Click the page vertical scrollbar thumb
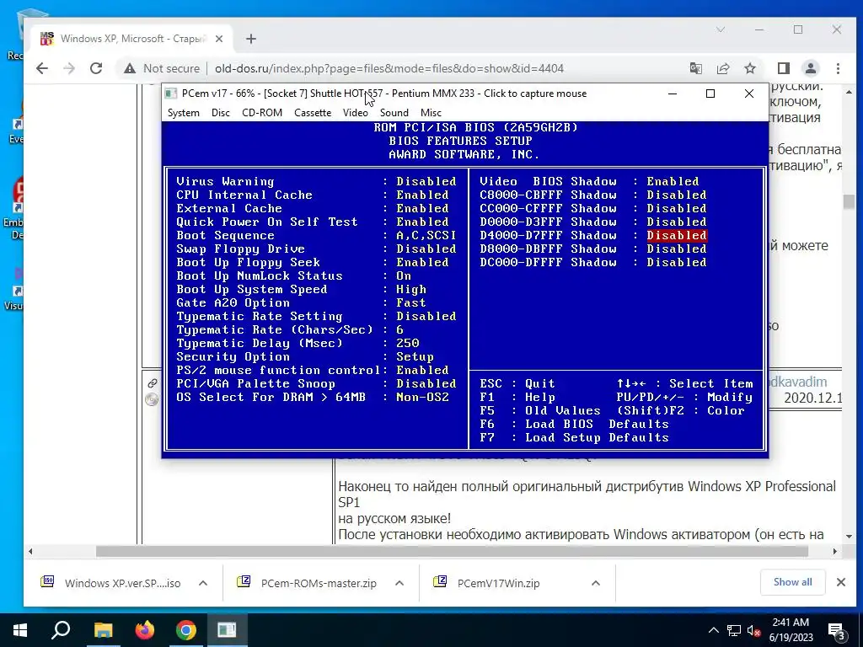 [x=849, y=202]
